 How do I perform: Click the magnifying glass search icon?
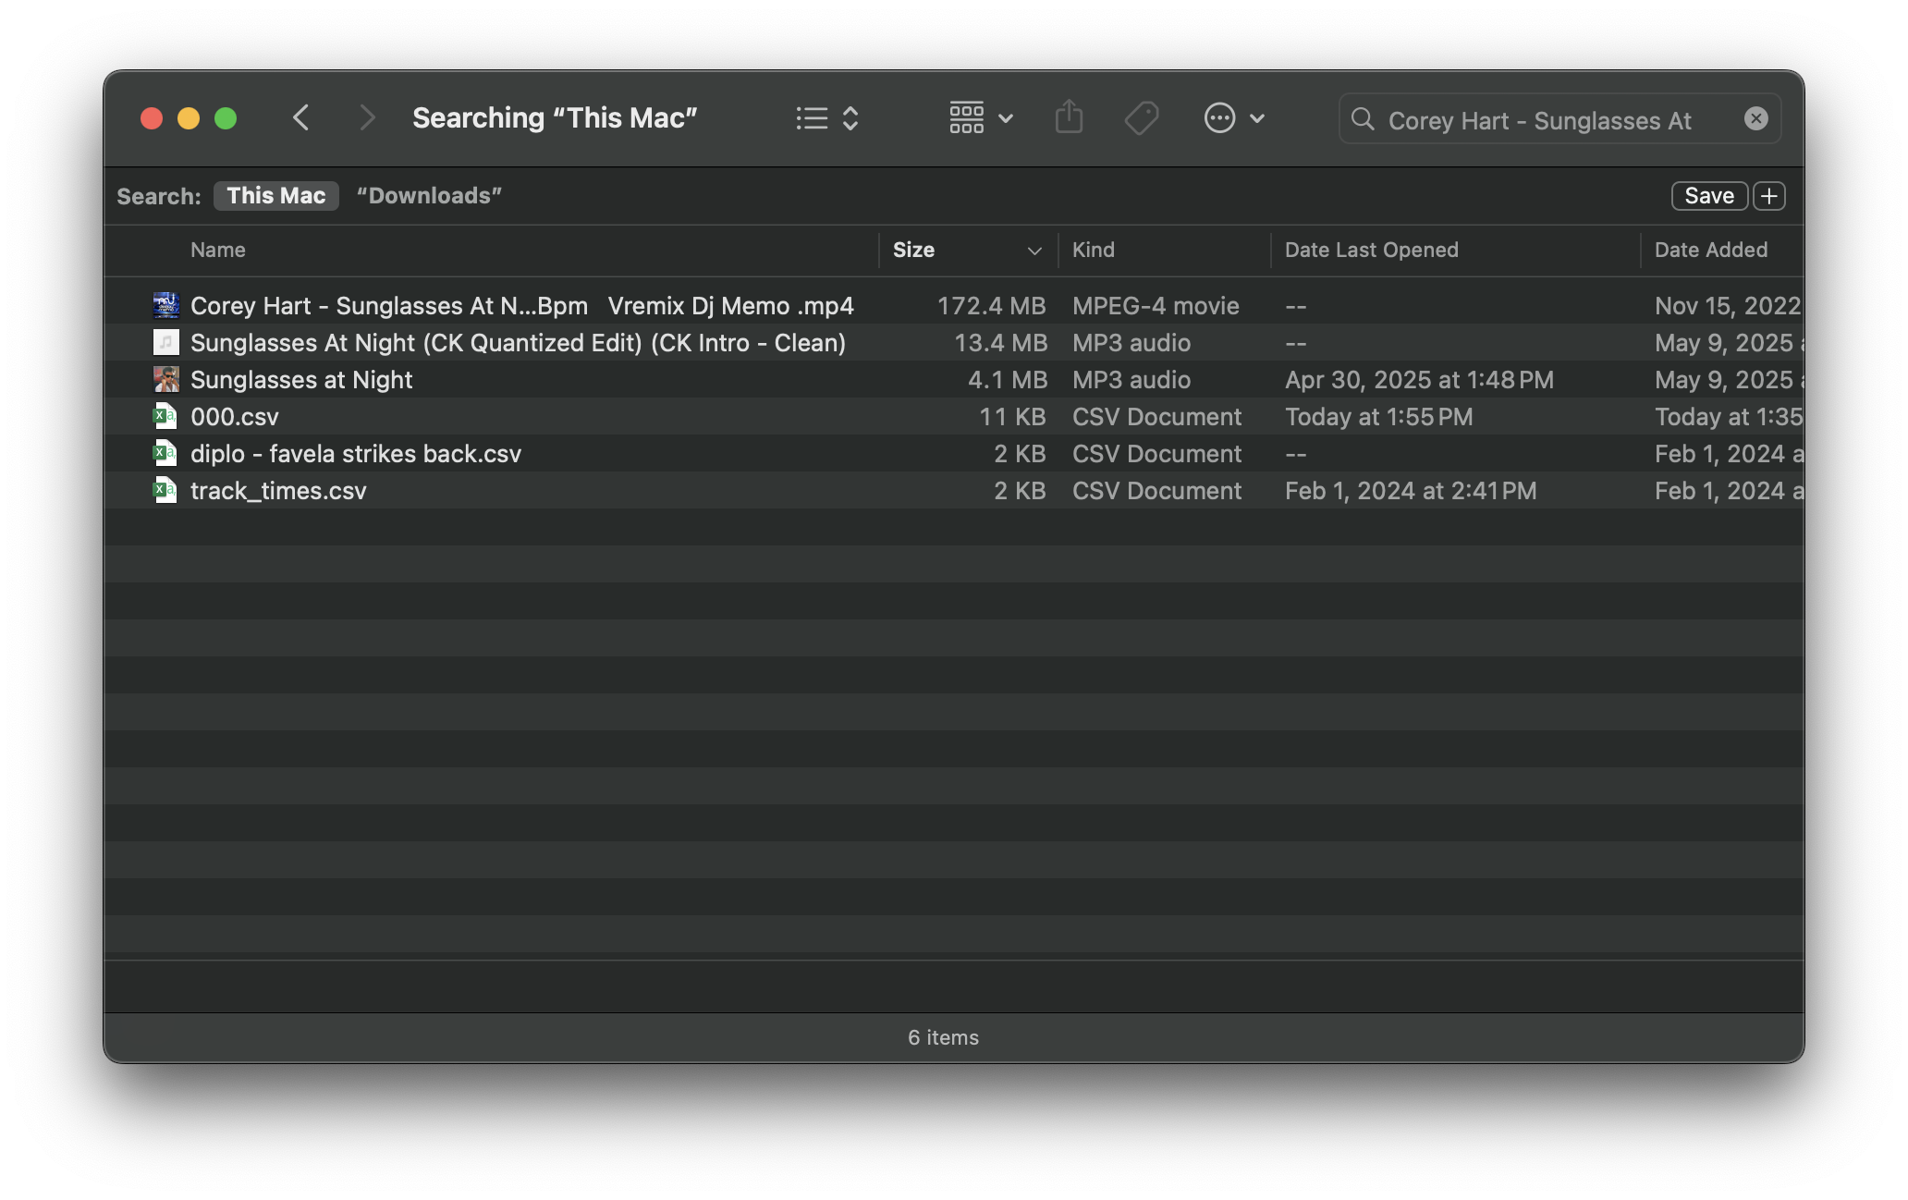click(1362, 119)
